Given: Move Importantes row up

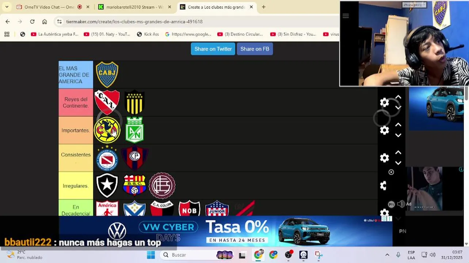Looking at the screenshot, I should point(398,125).
